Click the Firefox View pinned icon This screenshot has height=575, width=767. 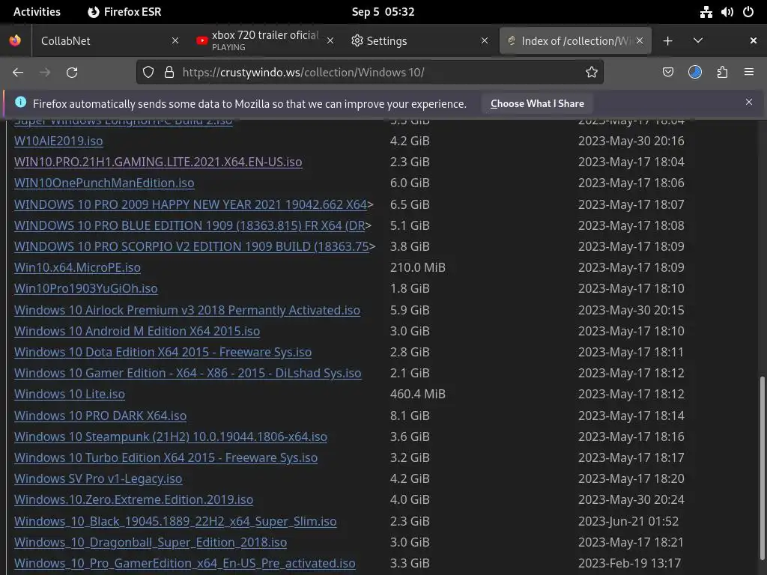(15, 40)
